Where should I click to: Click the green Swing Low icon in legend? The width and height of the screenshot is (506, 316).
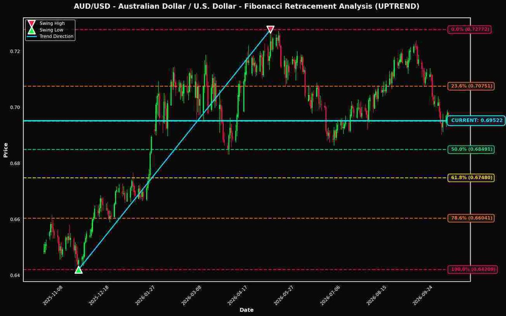pos(32,30)
